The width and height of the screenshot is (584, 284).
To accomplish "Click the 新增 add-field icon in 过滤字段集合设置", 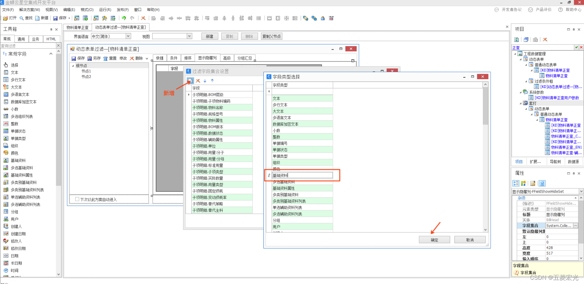I will click(190, 81).
